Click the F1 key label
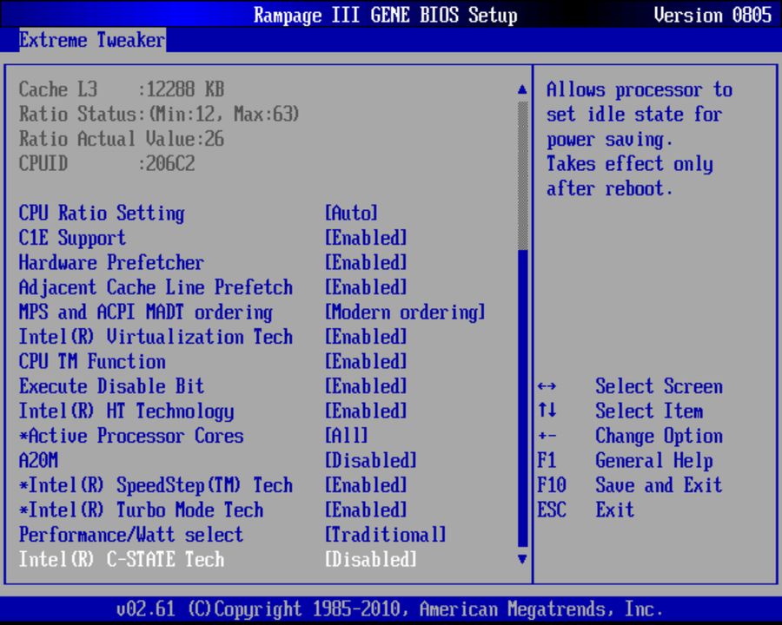This screenshot has height=625, width=782. pos(547,461)
